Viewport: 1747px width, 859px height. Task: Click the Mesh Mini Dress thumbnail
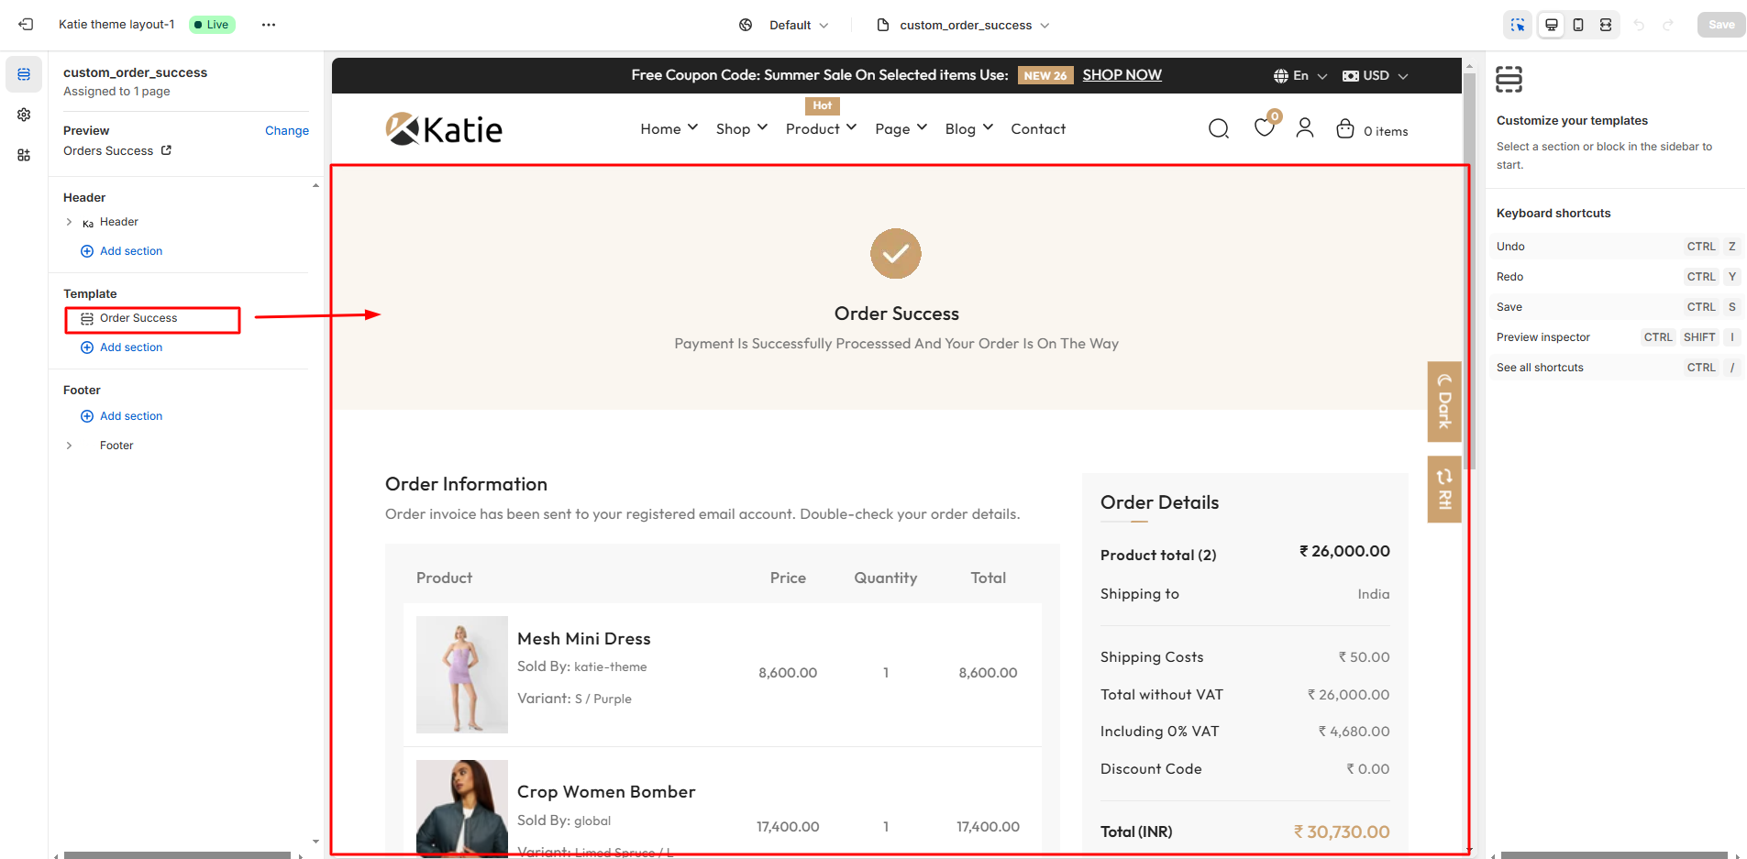pyautogui.click(x=461, y=674)
